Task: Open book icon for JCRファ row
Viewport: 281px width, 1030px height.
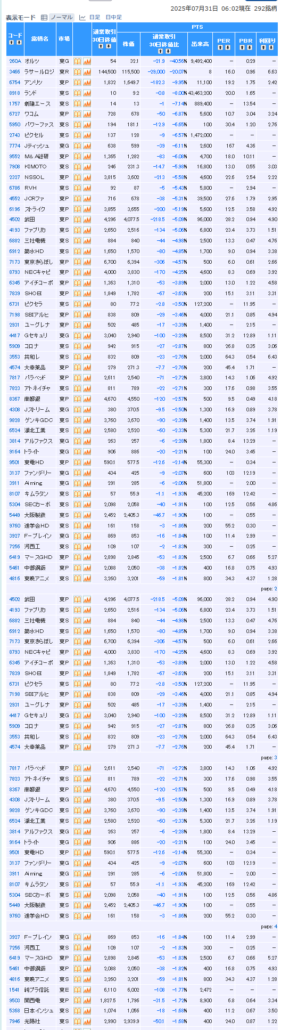Action: point(77,198)
